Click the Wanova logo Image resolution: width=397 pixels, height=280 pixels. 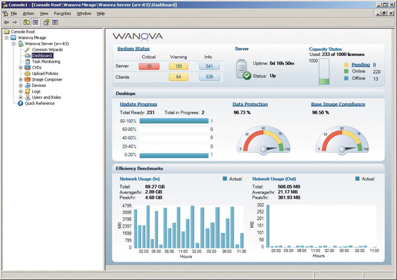[138, 37]
